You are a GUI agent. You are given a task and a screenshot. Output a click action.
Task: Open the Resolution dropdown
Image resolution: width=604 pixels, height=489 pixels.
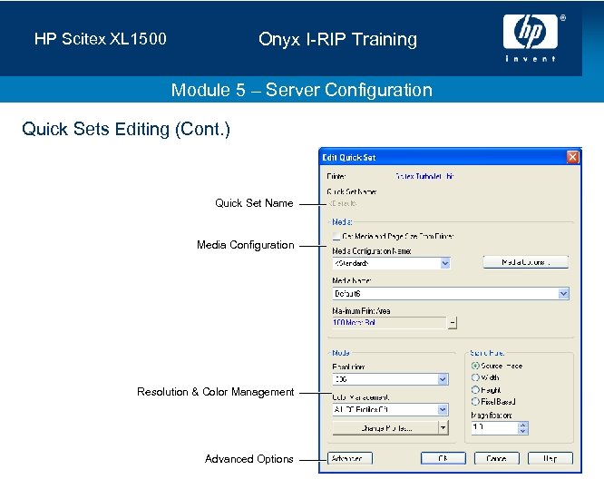[443, 379]
